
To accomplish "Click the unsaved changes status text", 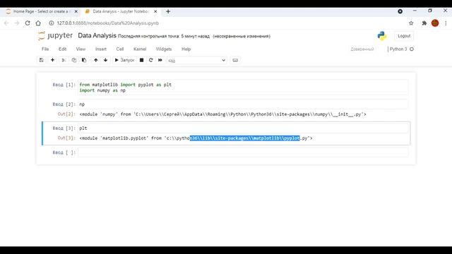I will point(242,36).
